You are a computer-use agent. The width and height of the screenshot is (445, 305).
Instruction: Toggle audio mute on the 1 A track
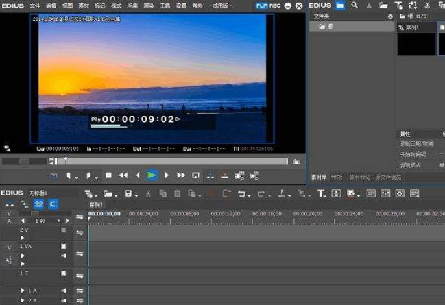[64, 291]
